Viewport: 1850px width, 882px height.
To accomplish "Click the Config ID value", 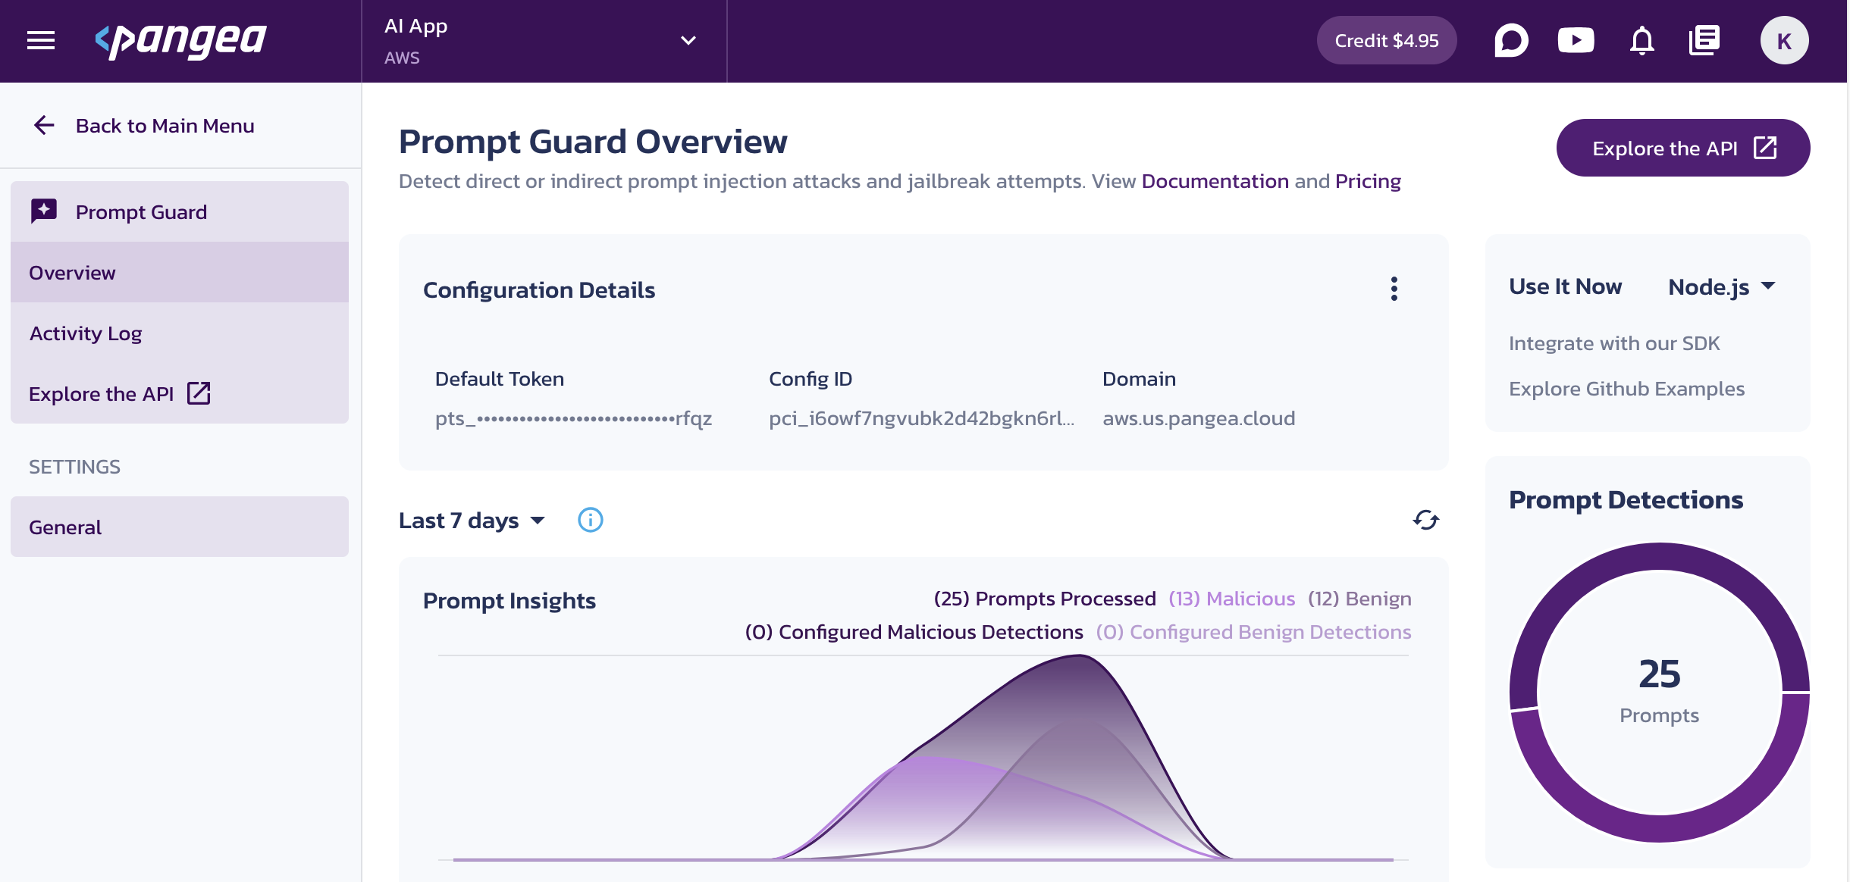I will click(921, 418).
